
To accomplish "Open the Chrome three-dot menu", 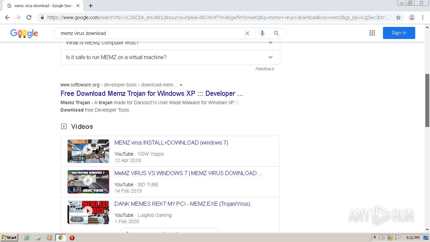I will 423,17.
